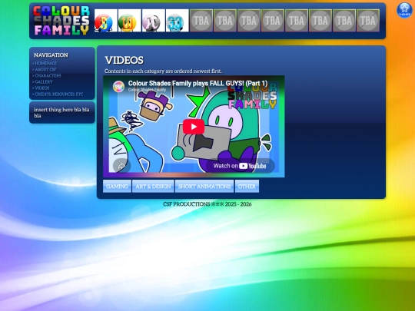Viewport: 415px width, 311px height.
Task: Navigate to the Characters page
Action: tap(47, 75)
